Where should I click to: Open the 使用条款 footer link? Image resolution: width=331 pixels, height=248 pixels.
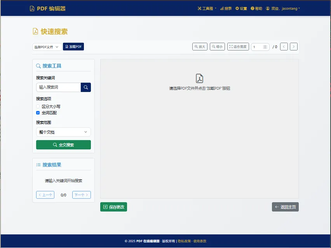click(x=200, y=241)
